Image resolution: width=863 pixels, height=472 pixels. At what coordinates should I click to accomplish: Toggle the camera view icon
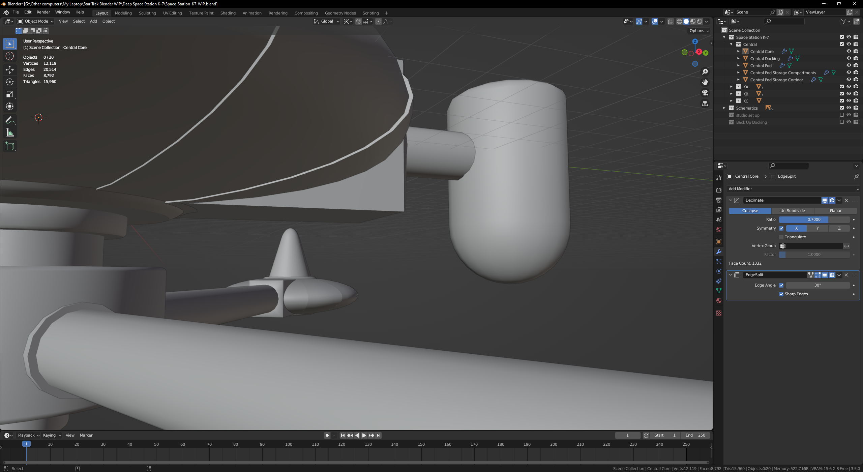click(705, 93)
